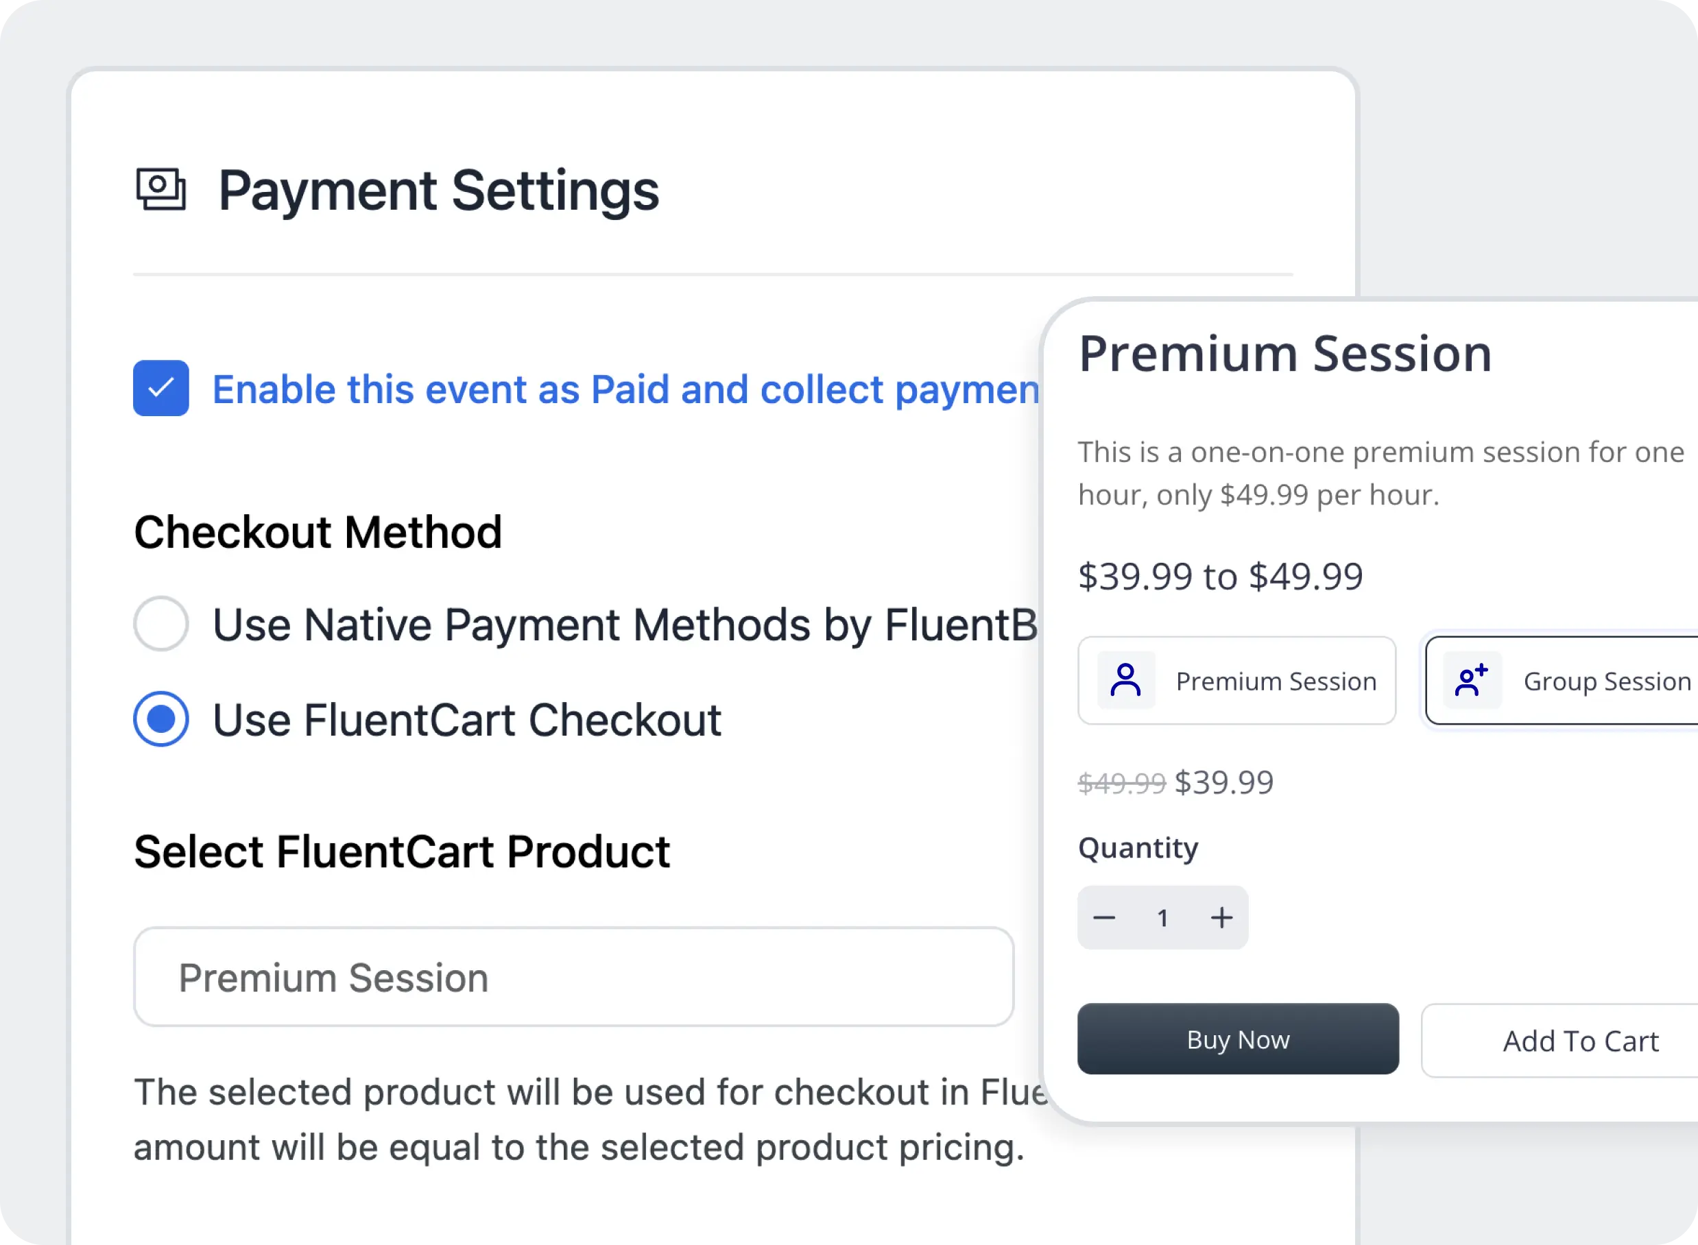Click the person icon on Premium Session variant

point(1126,680)
